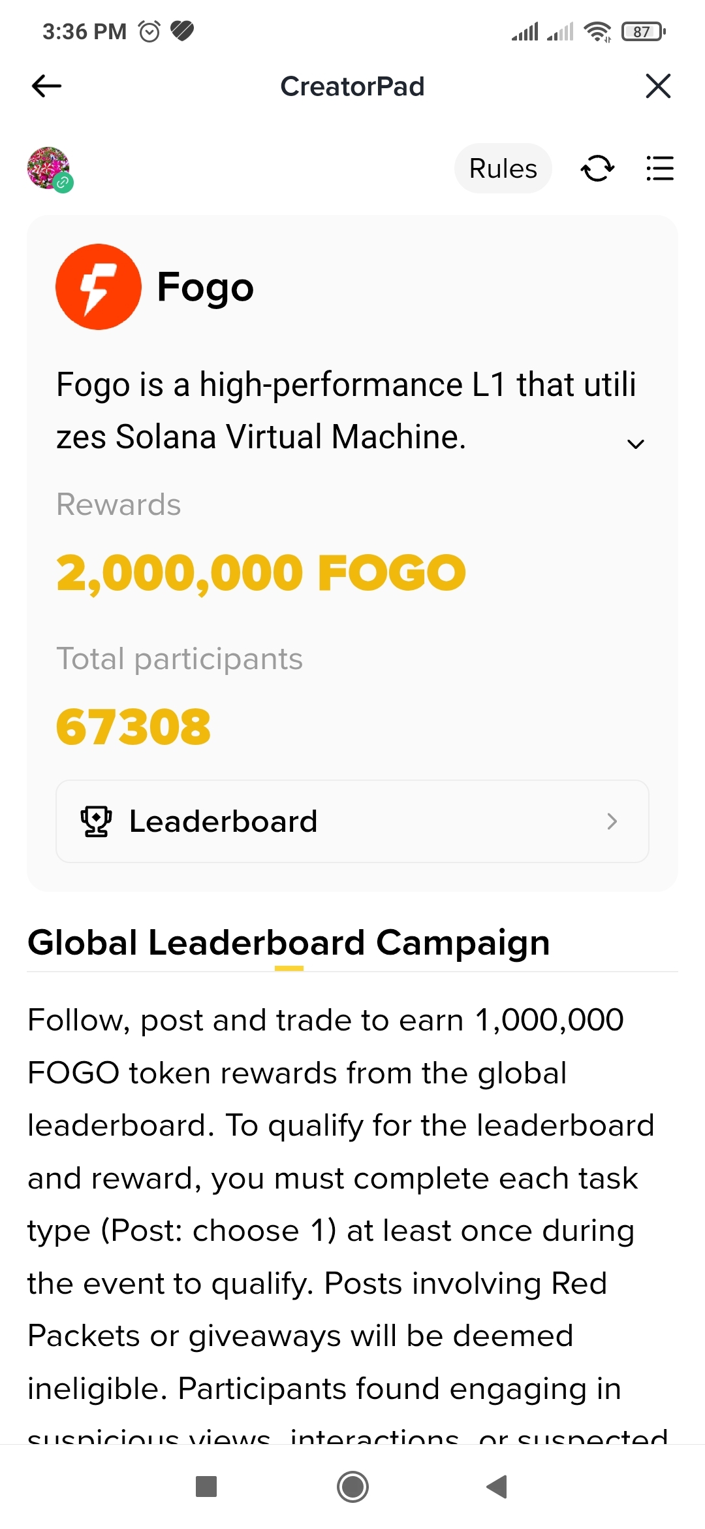The width and height of the screenshot is (705, 1529).
Task: Open the Rules button
Action: point(503,169)
